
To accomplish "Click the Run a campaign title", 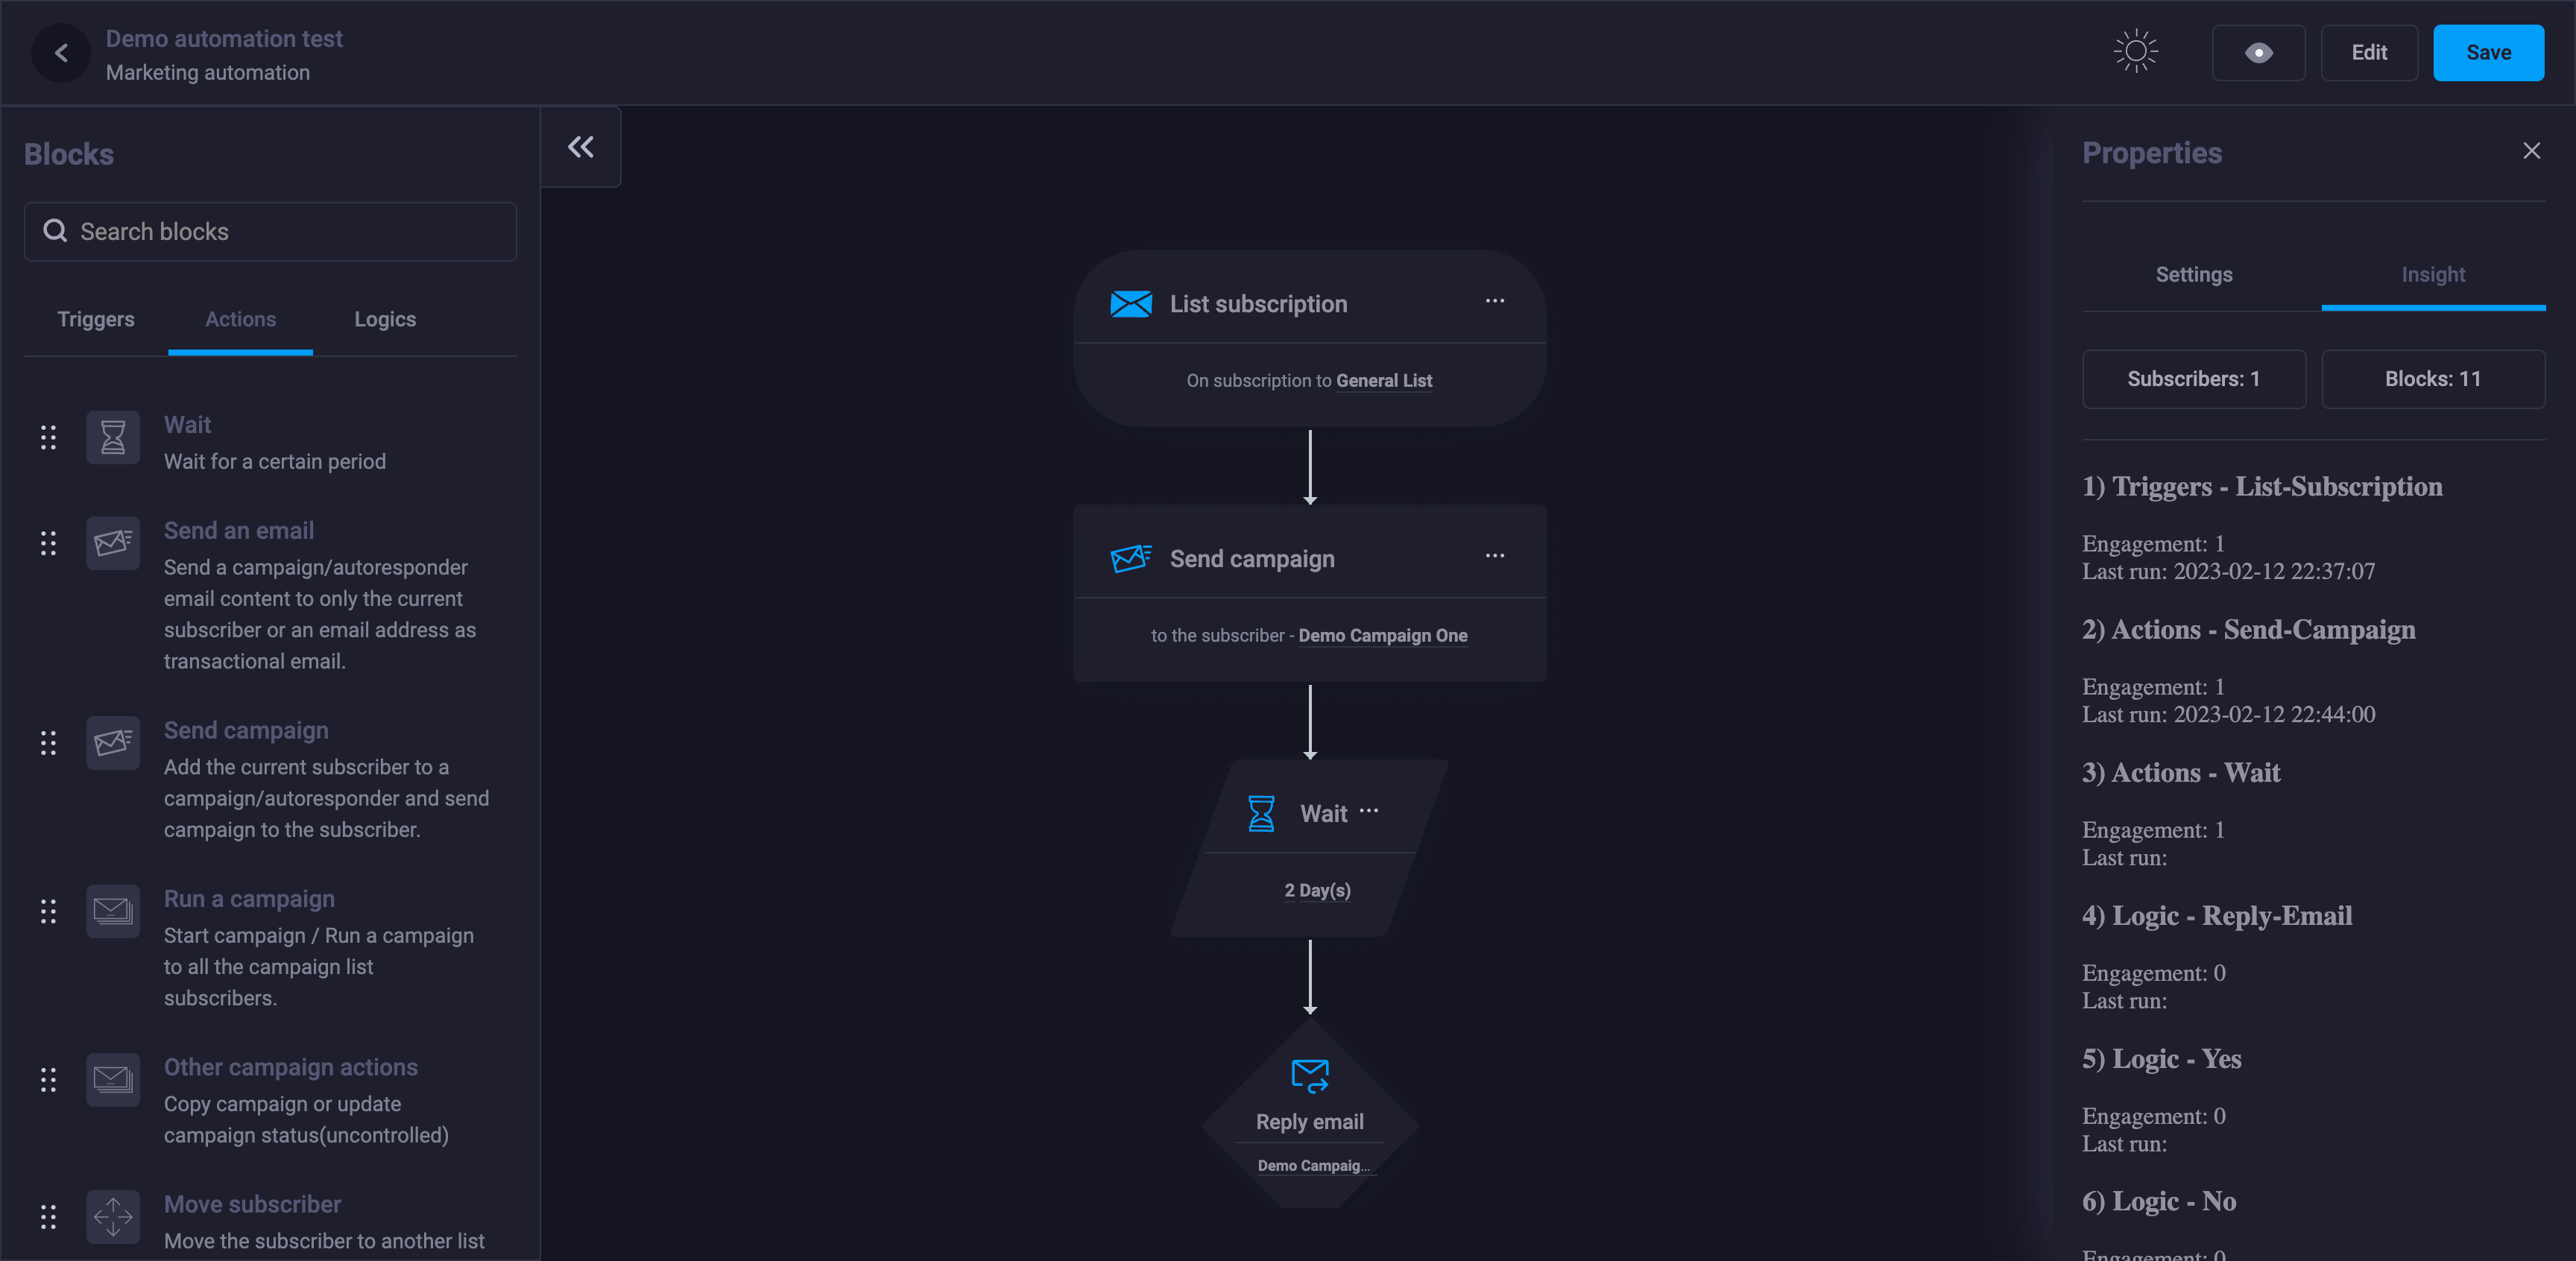I will tap(249, 899).
